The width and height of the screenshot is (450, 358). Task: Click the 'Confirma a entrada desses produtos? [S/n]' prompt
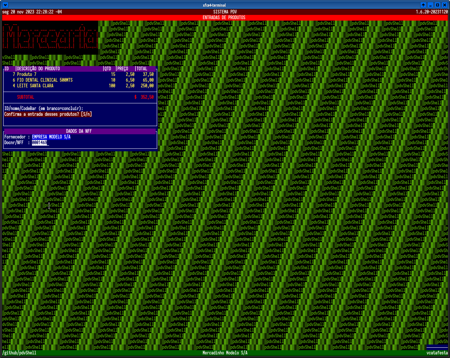click(48, 114)
